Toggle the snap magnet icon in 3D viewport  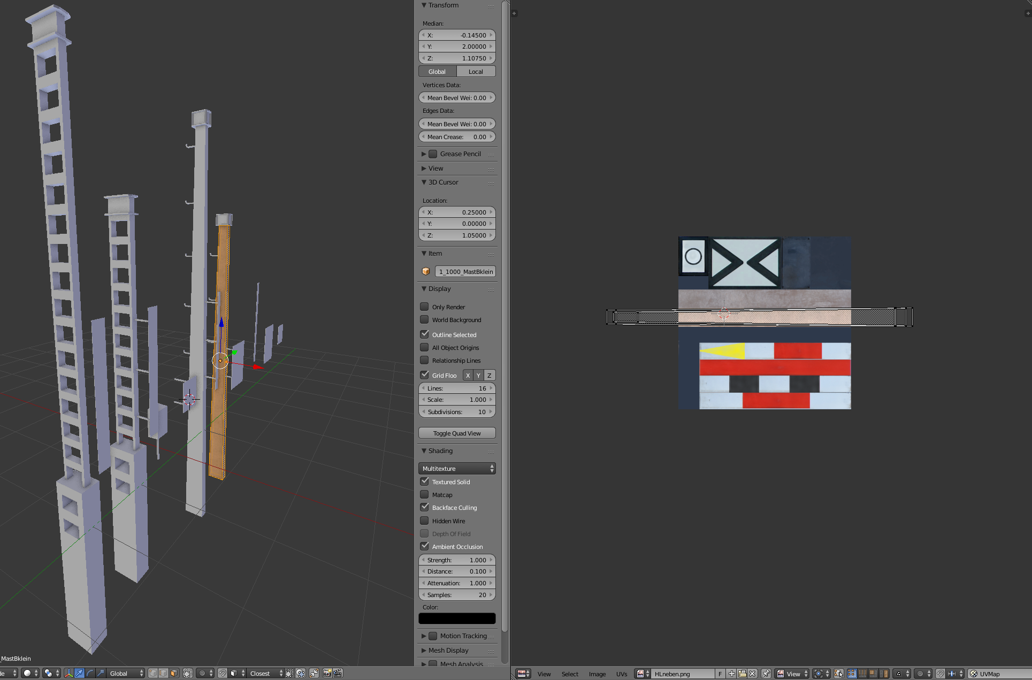tap(222, 673)
